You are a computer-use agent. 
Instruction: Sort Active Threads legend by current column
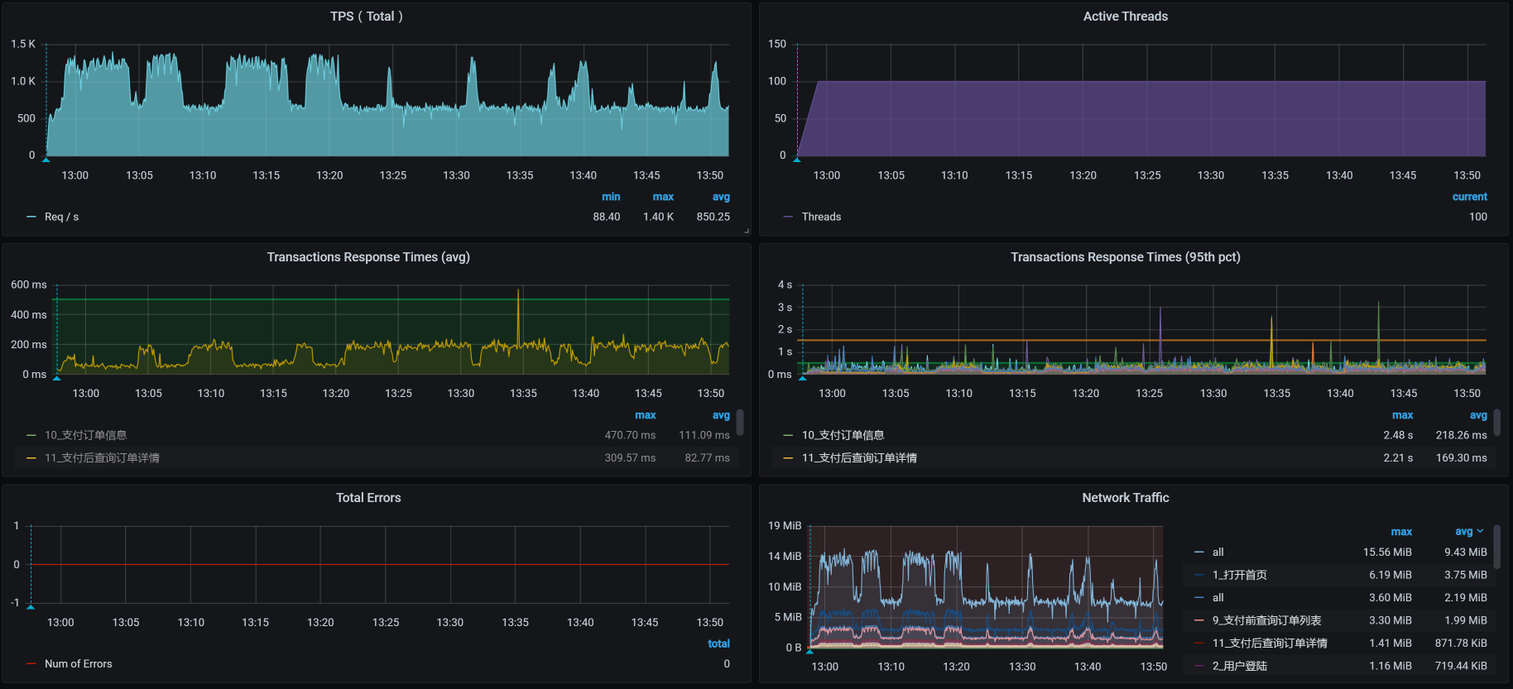coord(1469,197)
